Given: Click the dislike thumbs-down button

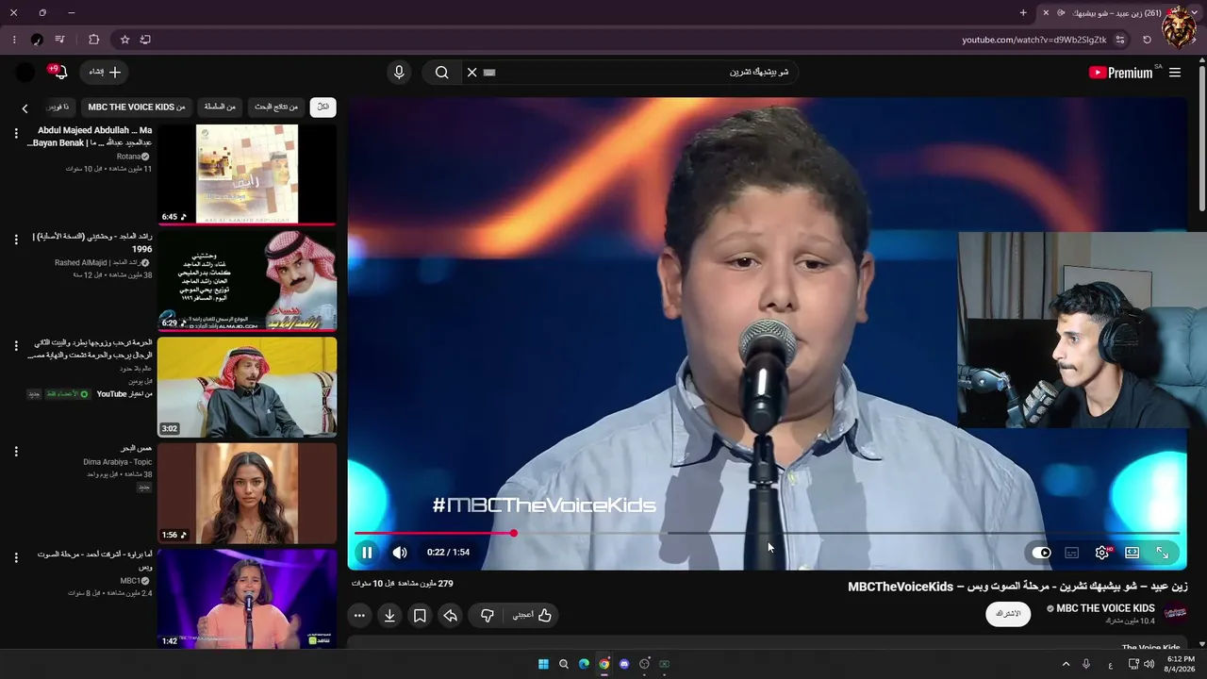Looking at the screenshot, I should coord(487,615).
